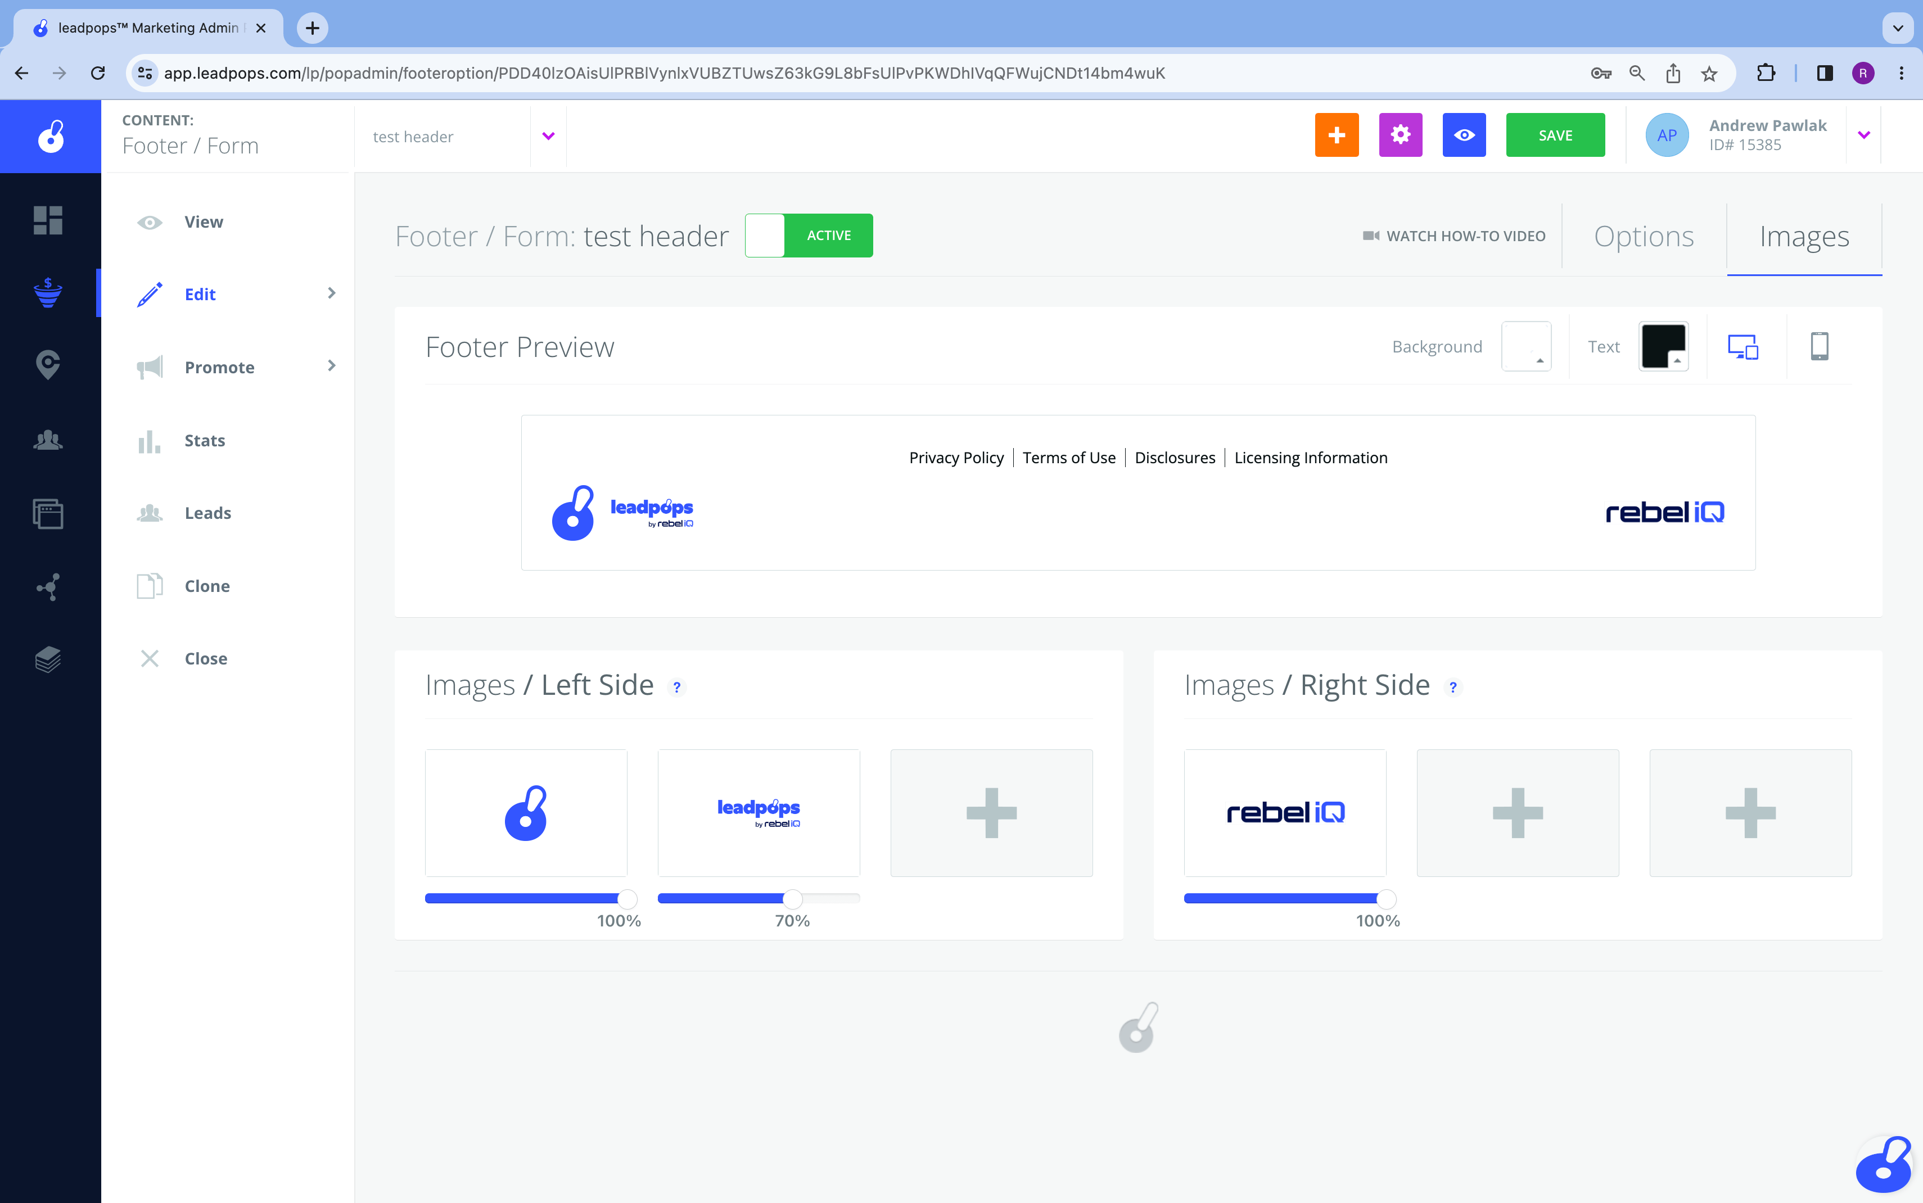Image resolution: width=1923 pixels, height=1203 pixels.
Task: Open the purple gear settings button
Action: pos(1400,135)
